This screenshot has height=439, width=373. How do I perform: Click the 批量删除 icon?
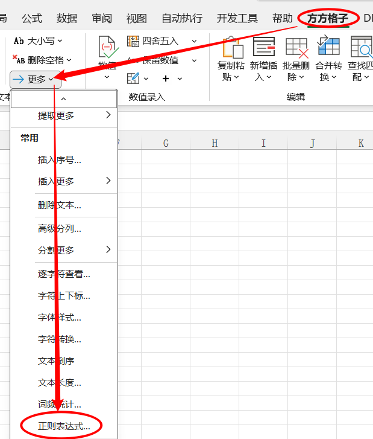(296, 47)
